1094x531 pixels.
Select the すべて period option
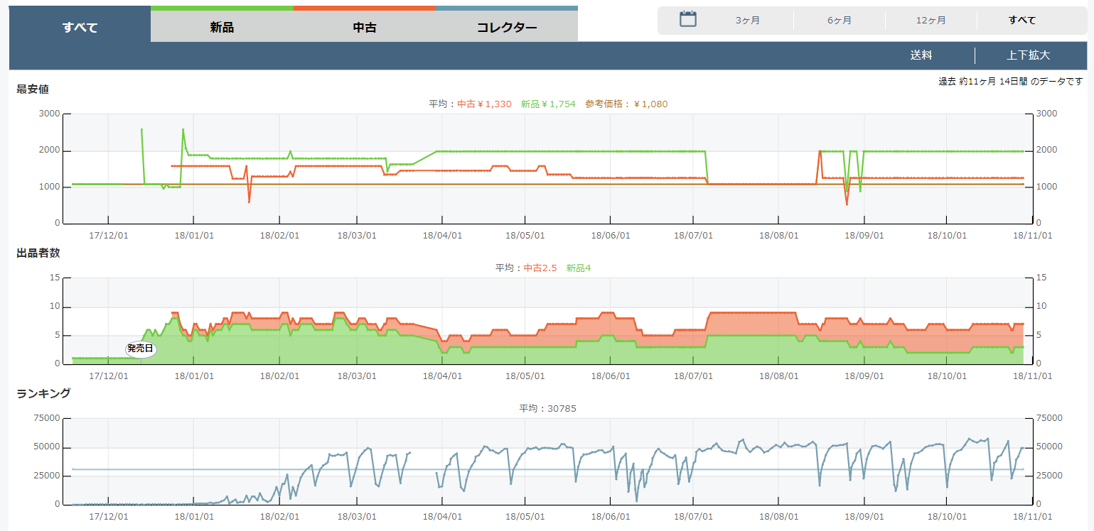1022,21
